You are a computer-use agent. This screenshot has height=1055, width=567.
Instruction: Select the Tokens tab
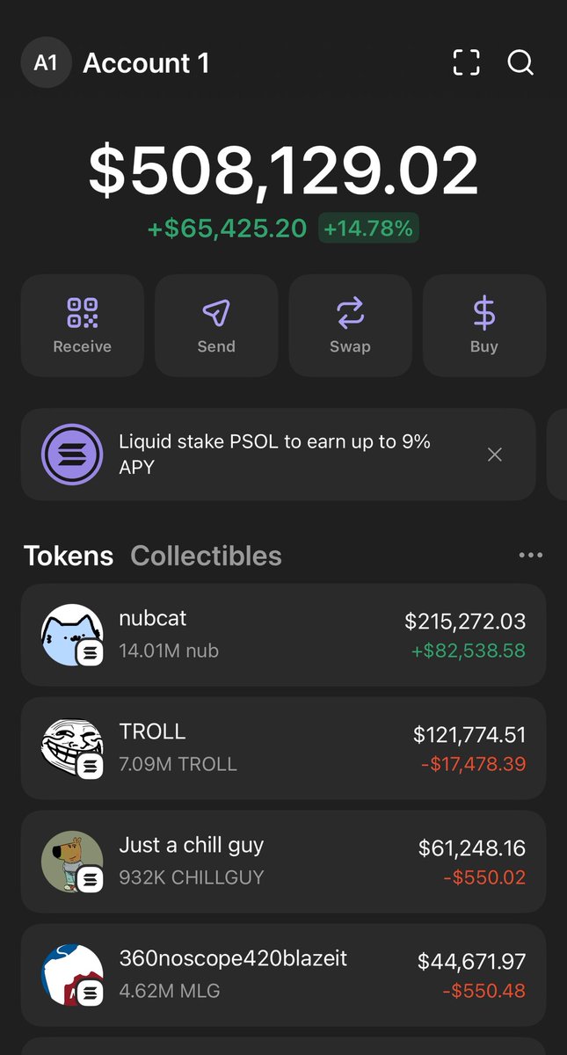pyautogui.click(x=69, y=556)
